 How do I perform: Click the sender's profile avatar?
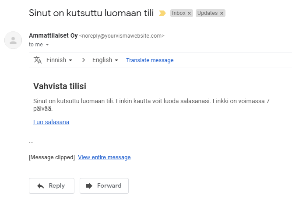pyautogui.click(x=13, y=40)
